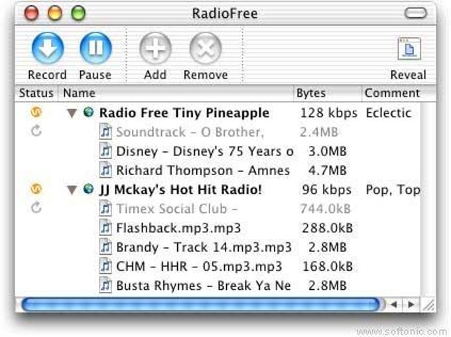Click the Pop, Top comment cell
Screen dimensions: 451x337
[x=393, y=190]
